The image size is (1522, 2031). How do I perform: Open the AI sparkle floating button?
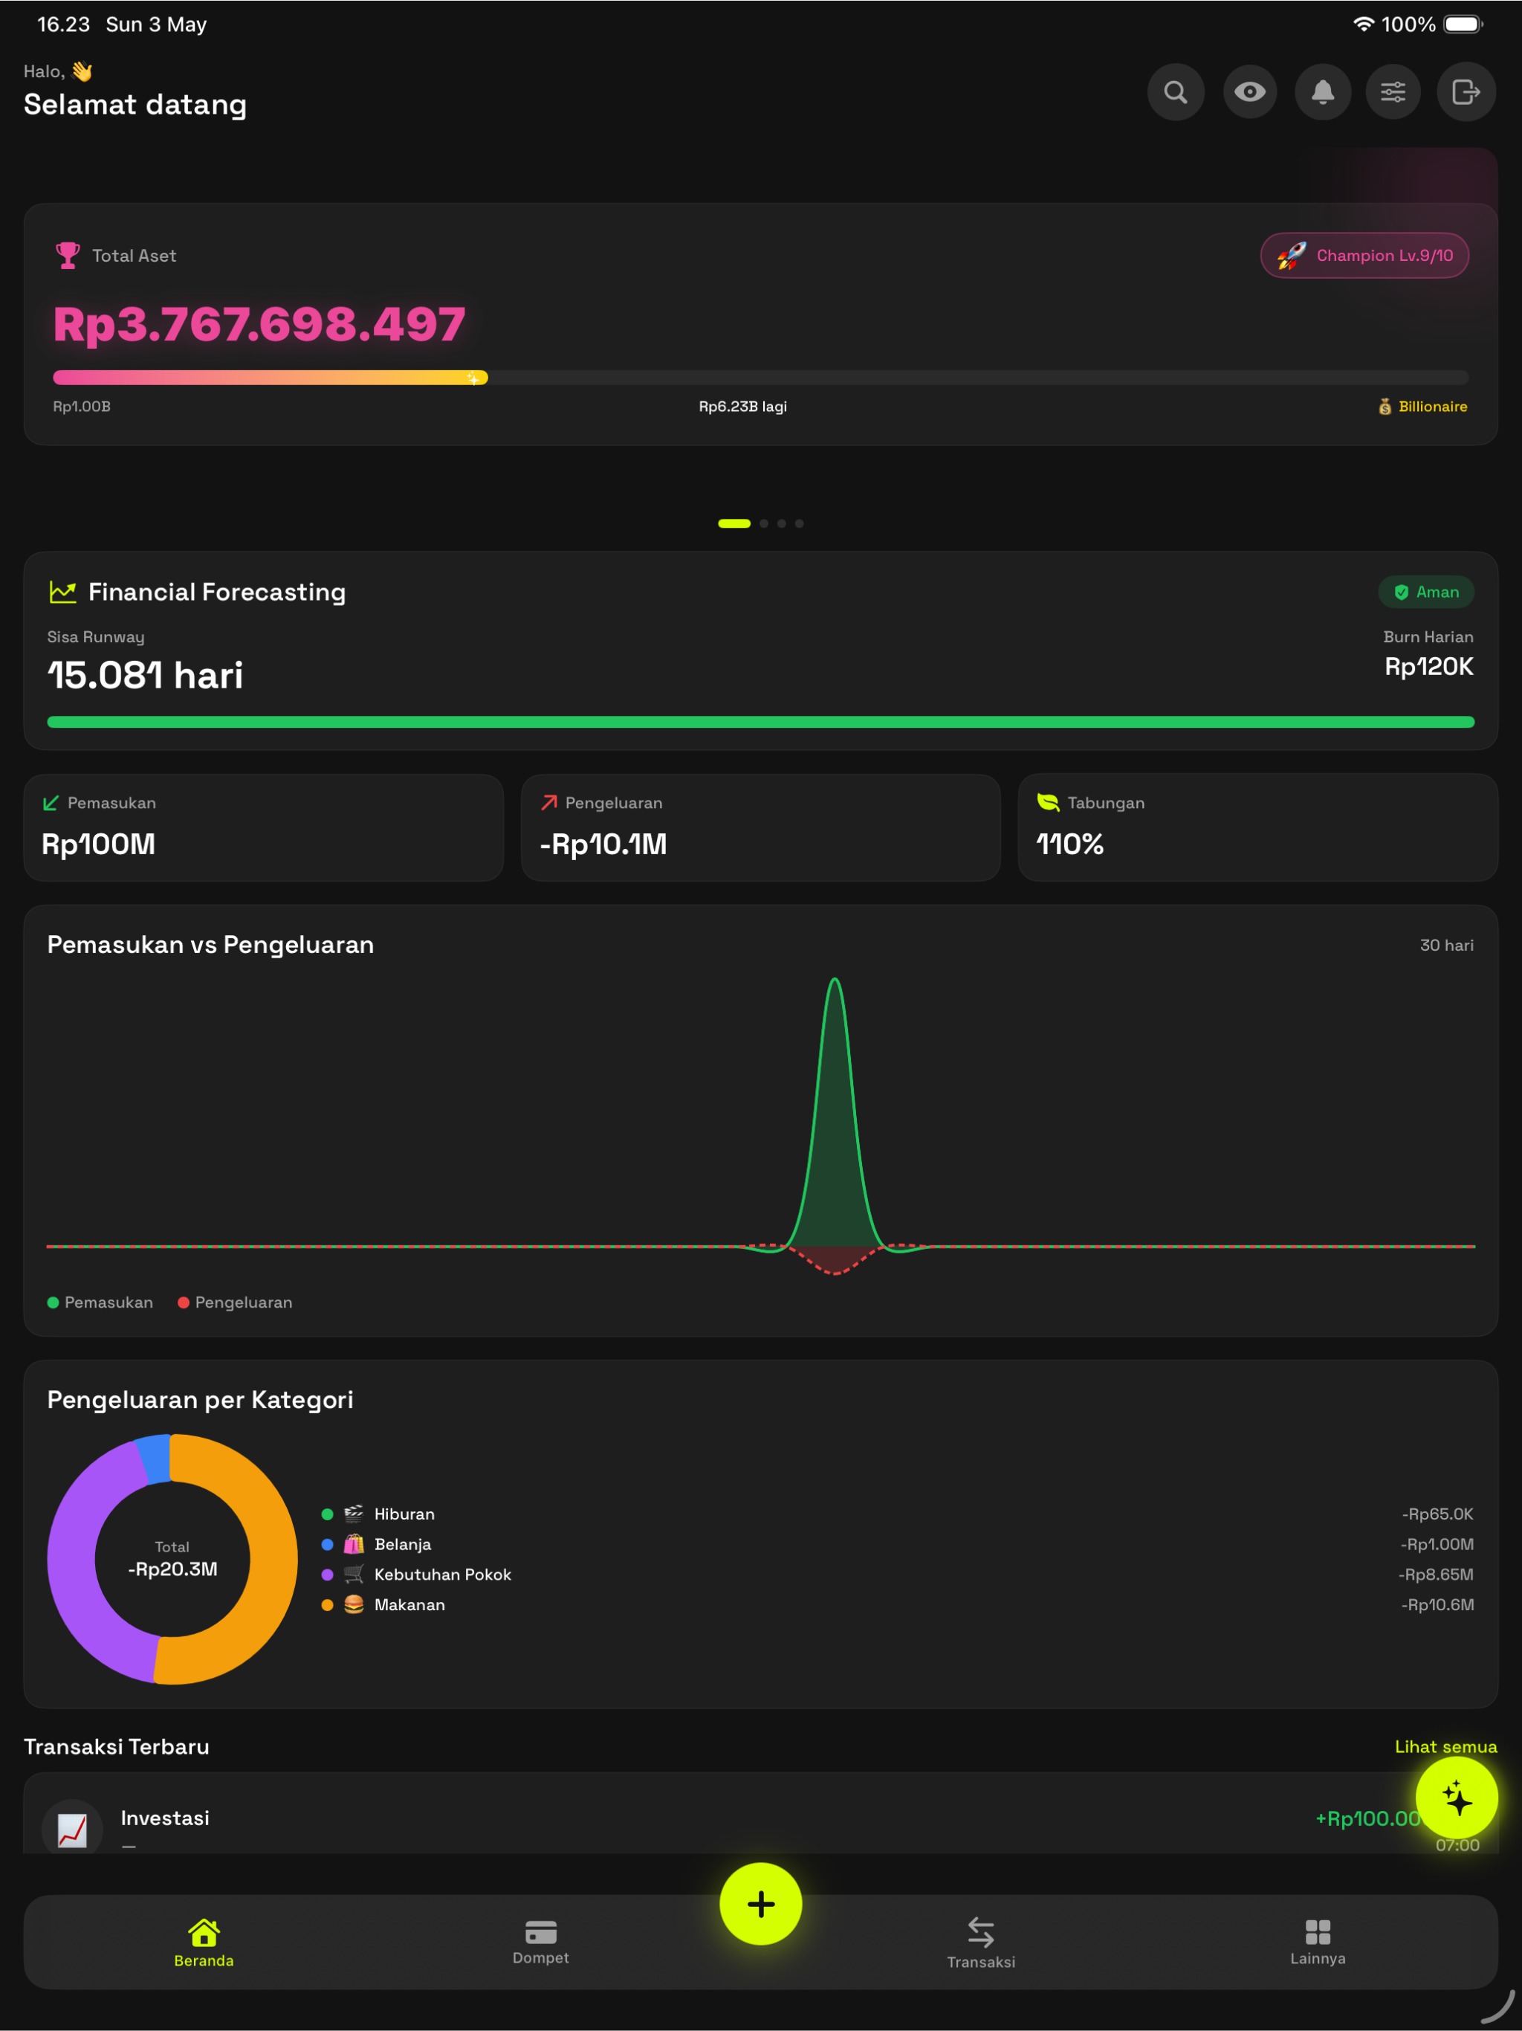pyautogui.click(x=1457, y=1799)
